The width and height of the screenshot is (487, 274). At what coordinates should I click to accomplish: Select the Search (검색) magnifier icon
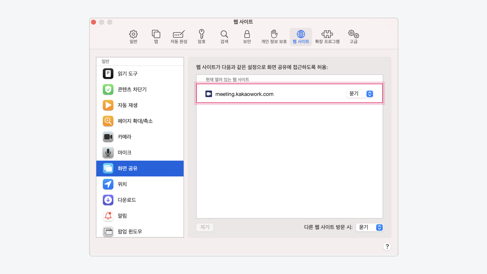[224, 37]
